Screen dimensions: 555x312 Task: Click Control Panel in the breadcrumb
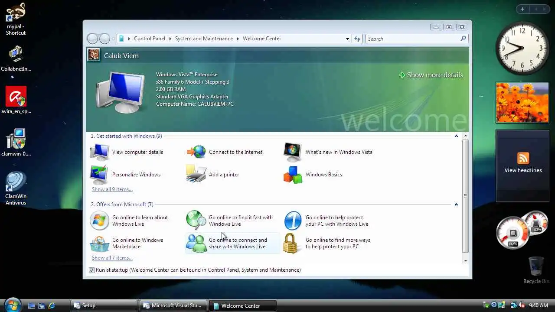pos(150,39)
